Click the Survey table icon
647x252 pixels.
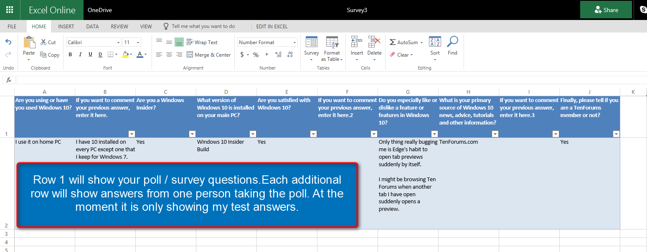click(312, 42)
